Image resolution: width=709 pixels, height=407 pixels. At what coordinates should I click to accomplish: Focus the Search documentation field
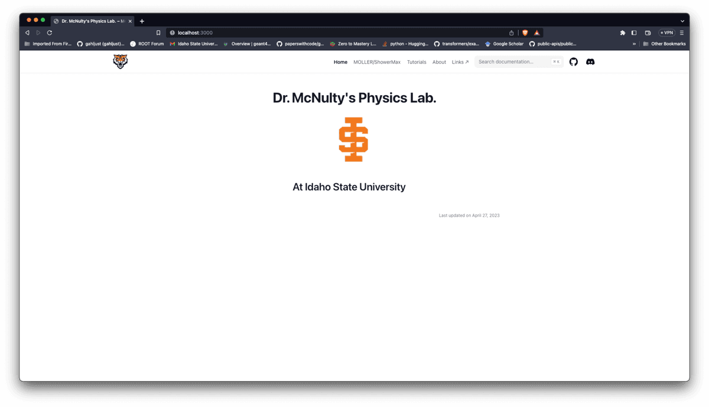click(x=513, y=61)
